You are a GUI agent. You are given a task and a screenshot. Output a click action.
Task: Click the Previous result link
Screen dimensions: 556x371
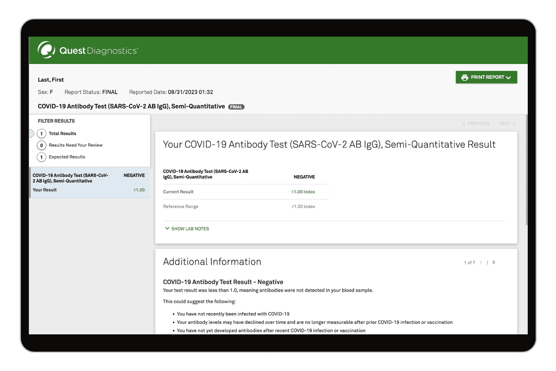point(476,123)
